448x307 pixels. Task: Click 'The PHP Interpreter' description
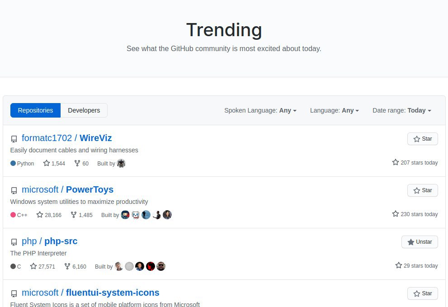tap(38, 253)
